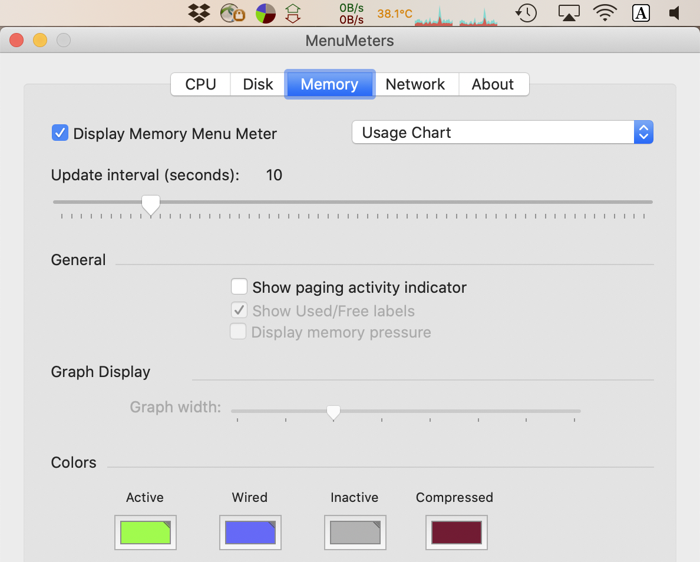Open the network throughput 0B/s meter
The image size is (700, 562).
point(351,14)
